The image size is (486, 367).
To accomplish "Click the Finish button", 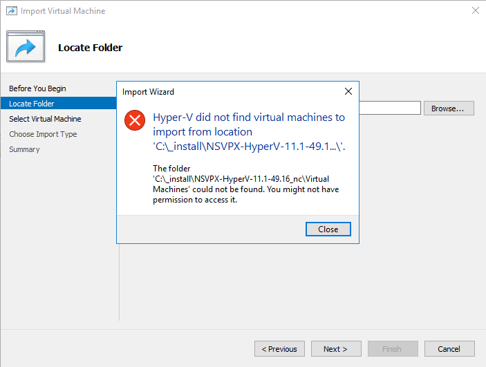I will coord(393,349).
